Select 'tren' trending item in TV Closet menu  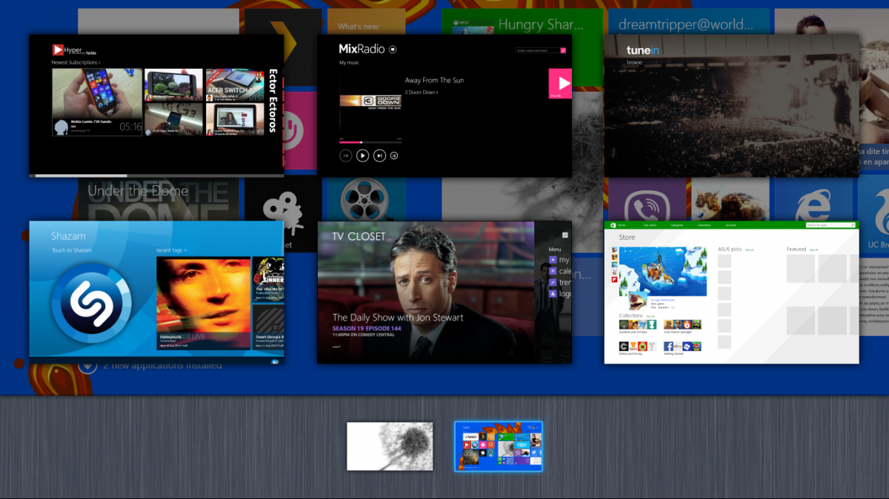tap(559, 282)
